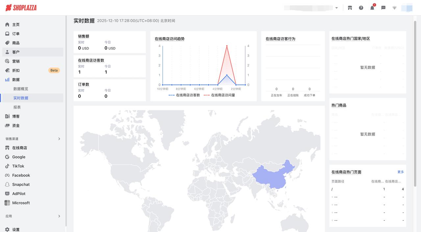This screenshot has width=421, height=232.
Task: Go to 数据概览 submenu item
Action: (21, 89)
